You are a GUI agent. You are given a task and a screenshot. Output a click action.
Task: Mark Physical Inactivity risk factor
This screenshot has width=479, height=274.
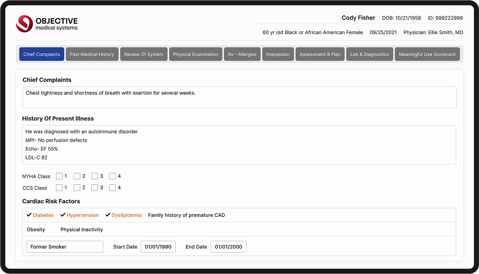point(82,229)
